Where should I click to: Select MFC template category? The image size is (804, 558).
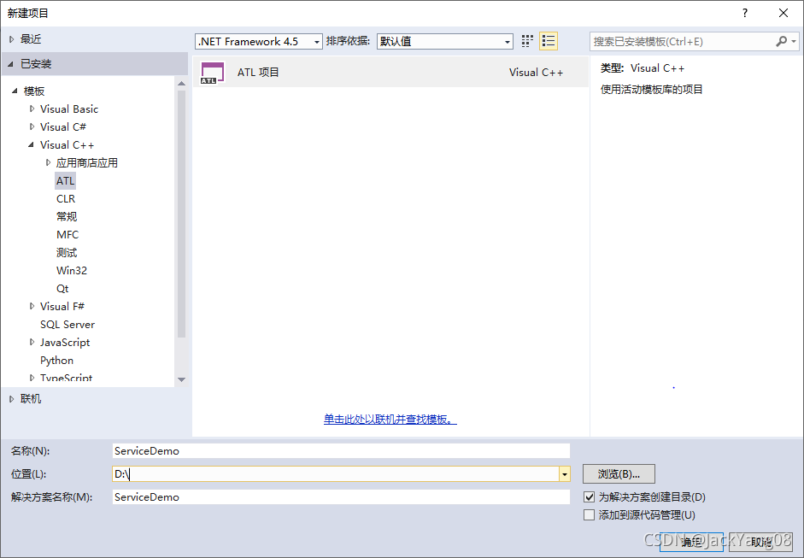click(x=67, y=234)
